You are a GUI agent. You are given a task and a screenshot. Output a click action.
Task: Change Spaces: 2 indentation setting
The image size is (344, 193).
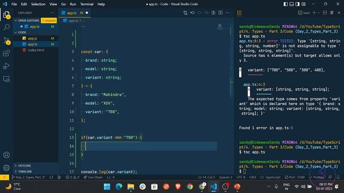click(226, 177)
